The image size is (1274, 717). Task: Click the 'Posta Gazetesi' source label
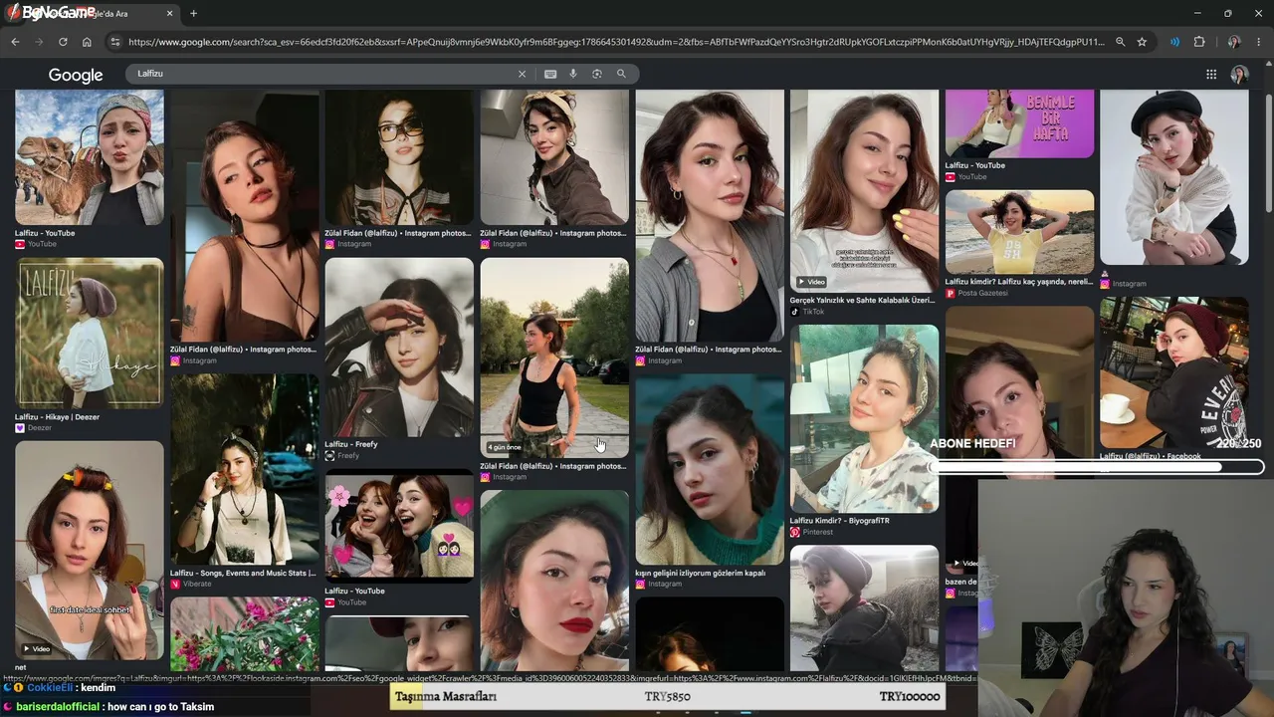click(982, 294)
